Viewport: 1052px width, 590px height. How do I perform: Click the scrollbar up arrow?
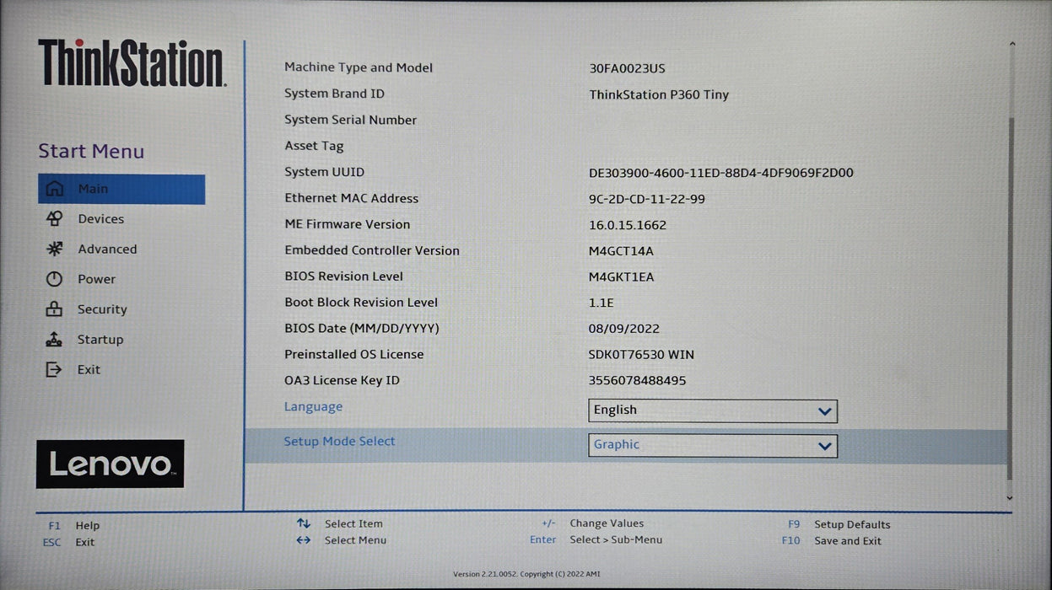tap(1012, 45)
